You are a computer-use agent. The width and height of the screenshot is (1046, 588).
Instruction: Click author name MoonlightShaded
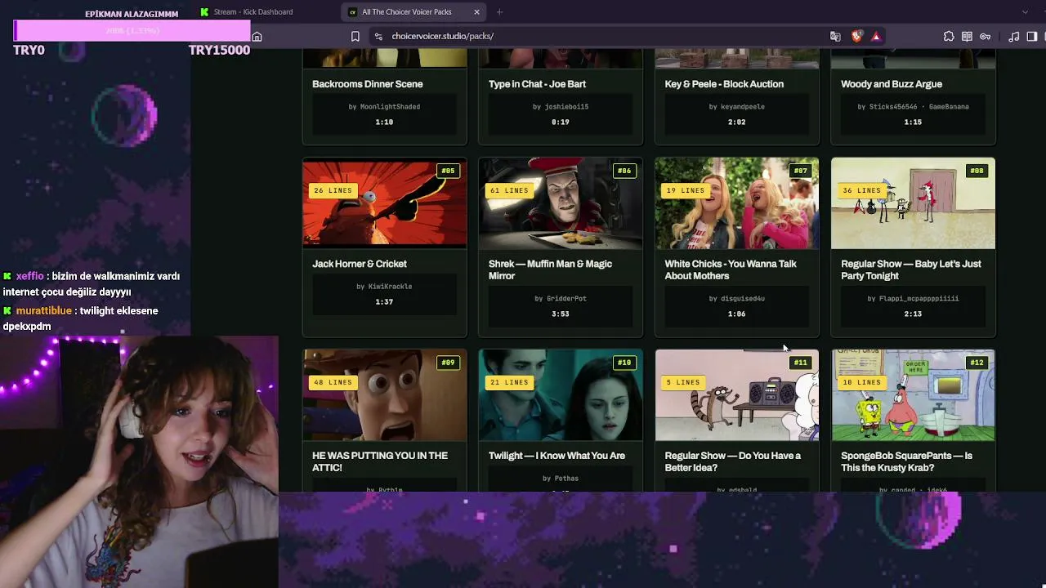(x=390, y=106)
